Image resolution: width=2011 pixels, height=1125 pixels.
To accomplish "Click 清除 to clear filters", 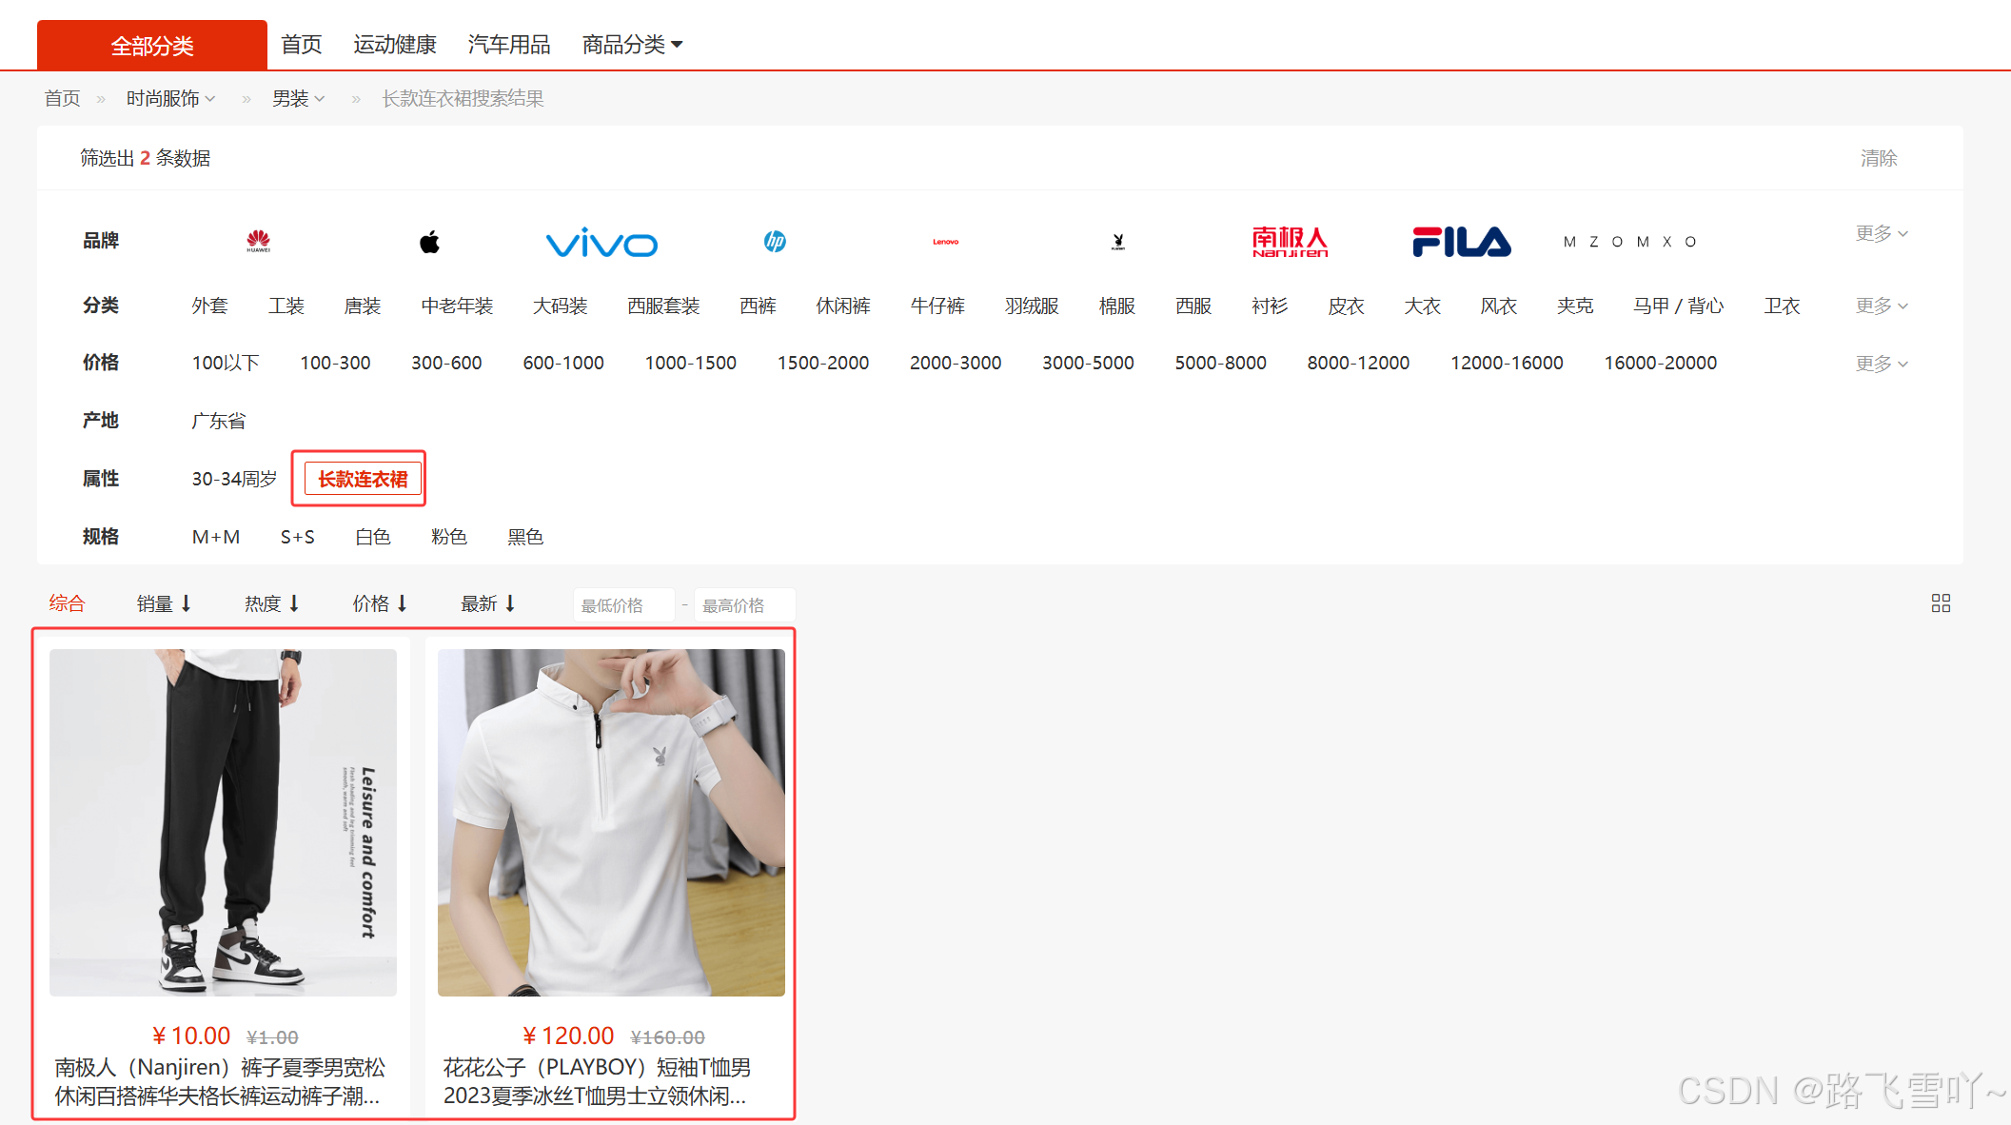I will pos(1878,158).
